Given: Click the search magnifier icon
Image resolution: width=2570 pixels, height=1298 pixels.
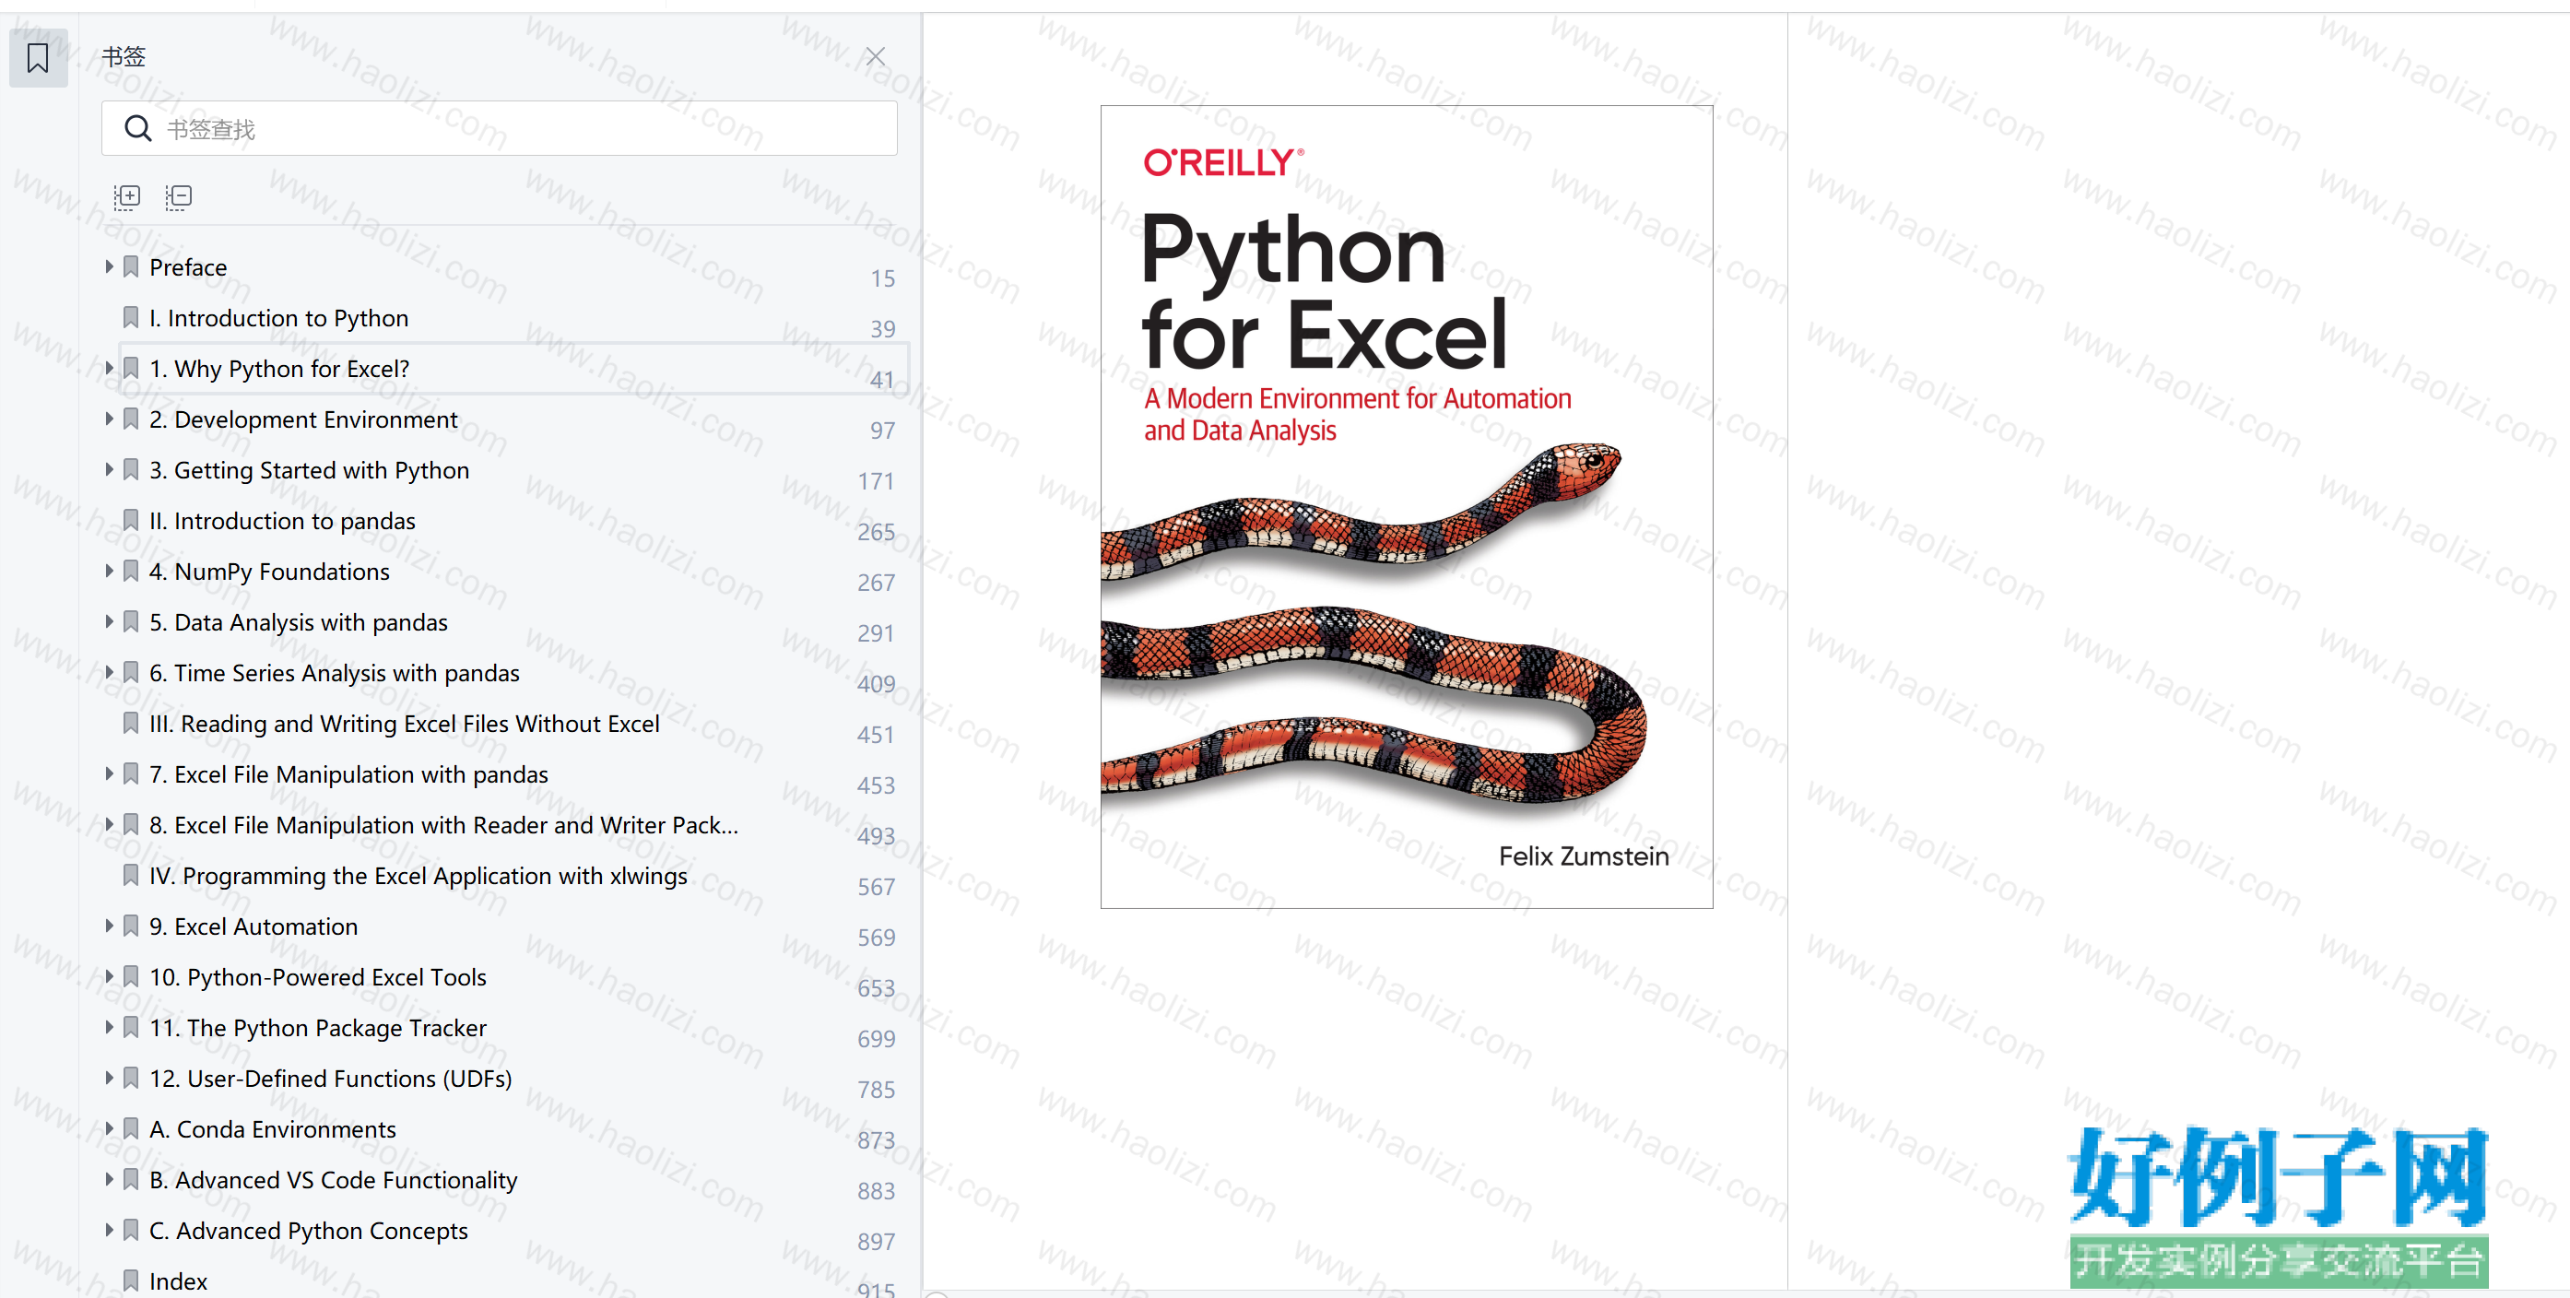Looking at the screenshot, I should pos(137,129).
